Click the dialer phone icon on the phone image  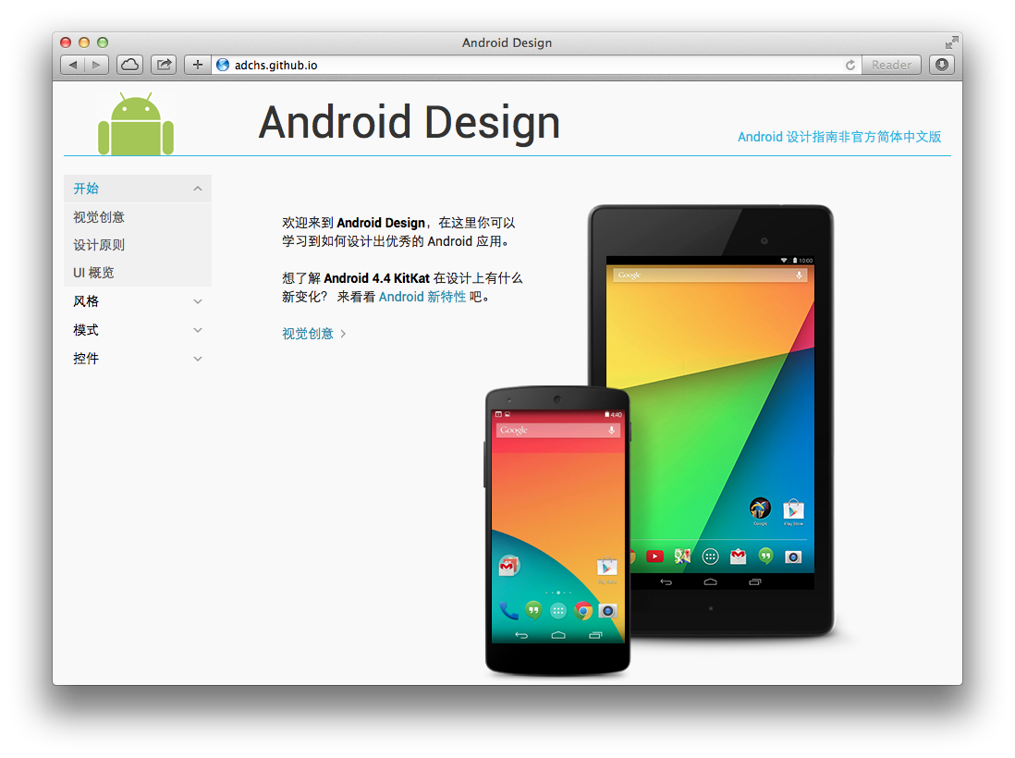(x=508, y=610)
